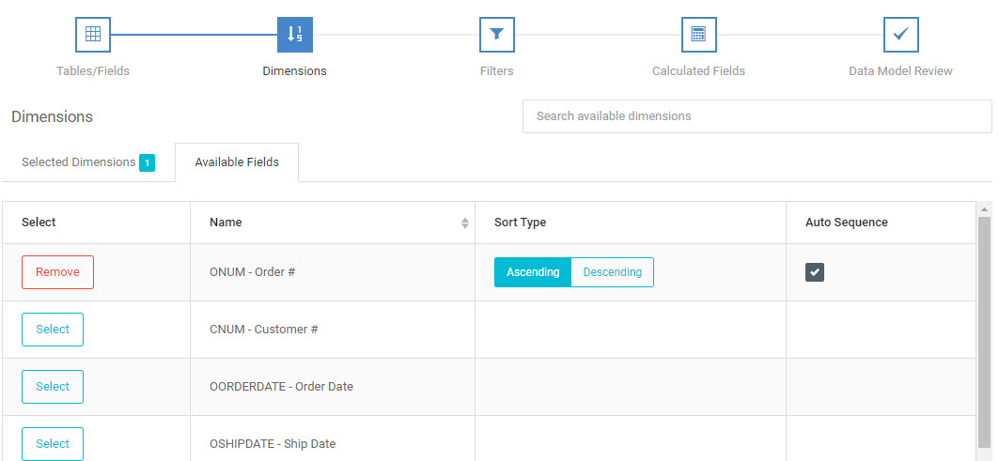Screen dimensions: 999x461
Task: Set ONUM sort type to Ascending
Action: pos(533,272)
